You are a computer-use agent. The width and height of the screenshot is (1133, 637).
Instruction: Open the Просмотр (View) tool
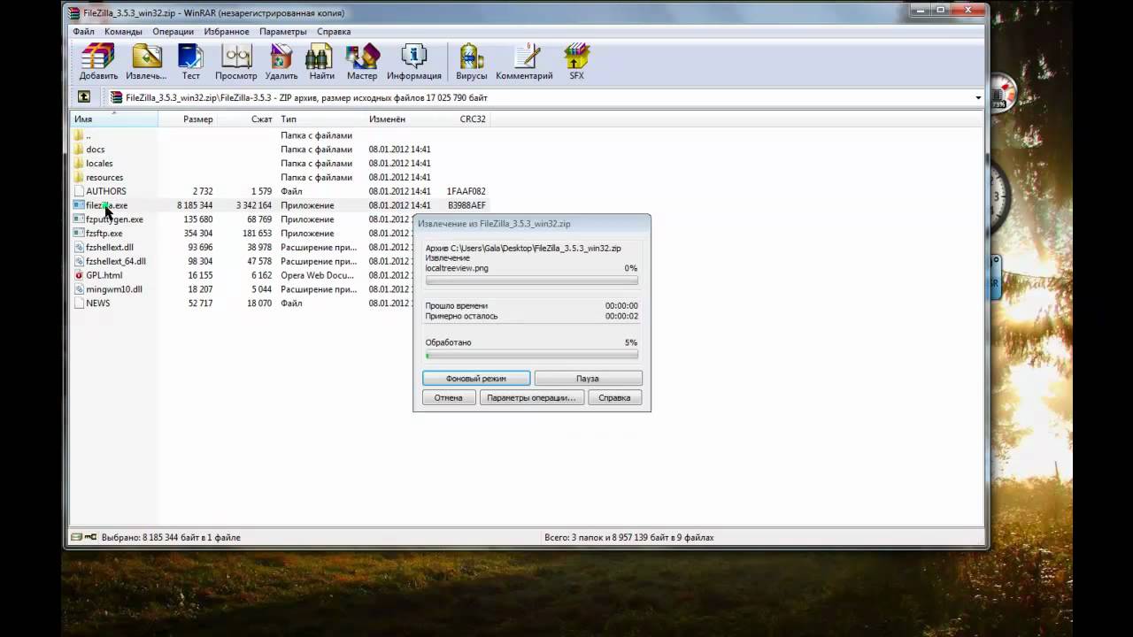coord(235,61)
